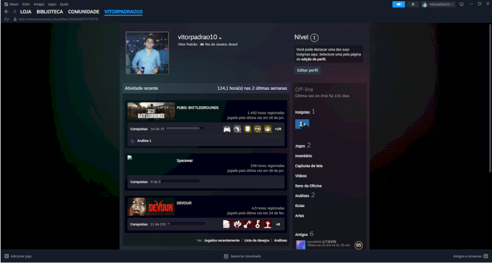Screen dimensions: 492x263
Task: Click the Manage downloads icon
Action: (226, 256)
